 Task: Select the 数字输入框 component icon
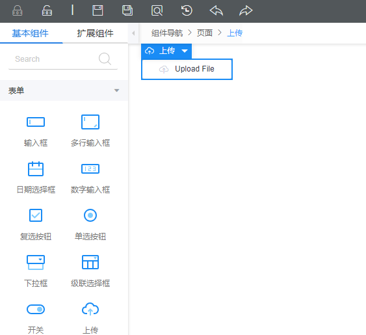[90, 169]
